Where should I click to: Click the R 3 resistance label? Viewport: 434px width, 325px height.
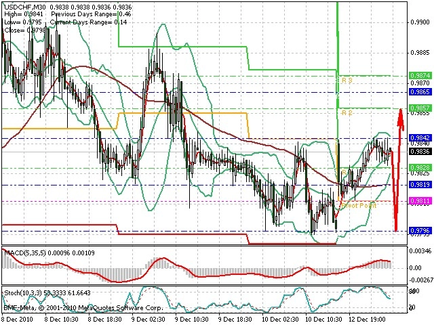click(x=347, y=81)
